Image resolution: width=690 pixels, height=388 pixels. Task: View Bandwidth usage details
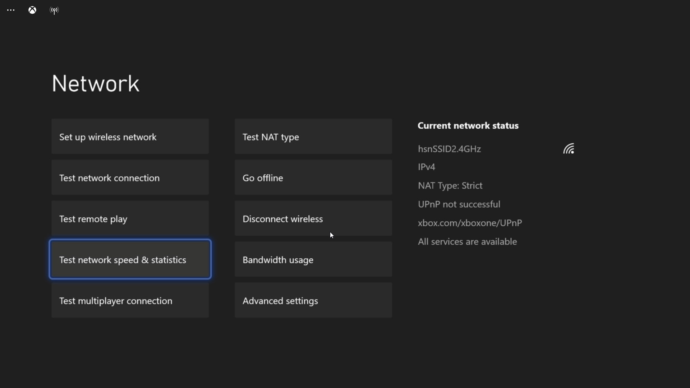pos(313,259)
